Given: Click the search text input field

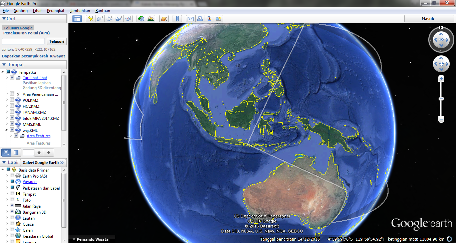Looking at the screenshot, I should [23, 41].
